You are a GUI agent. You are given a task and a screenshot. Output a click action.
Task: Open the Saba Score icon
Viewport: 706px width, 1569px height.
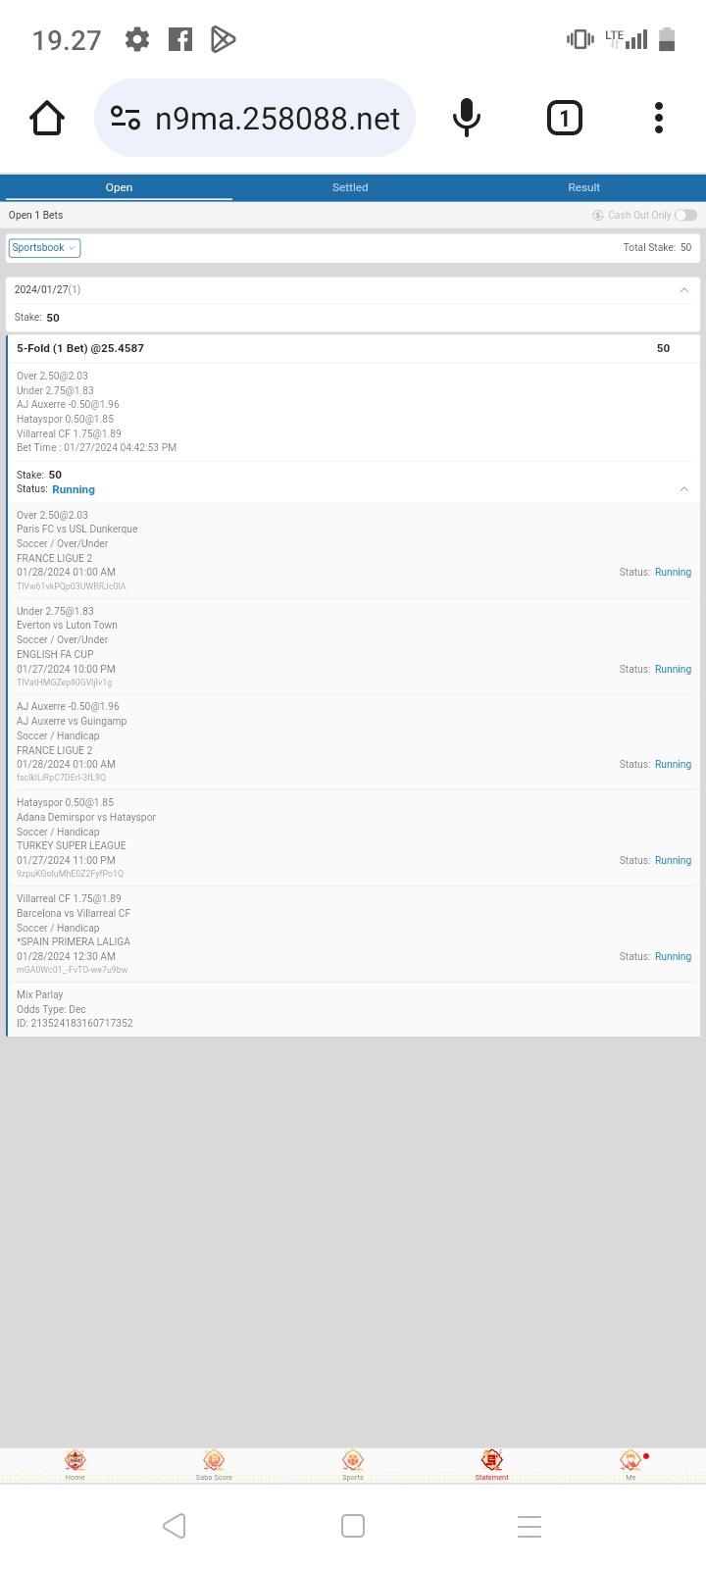(214, 1462)
